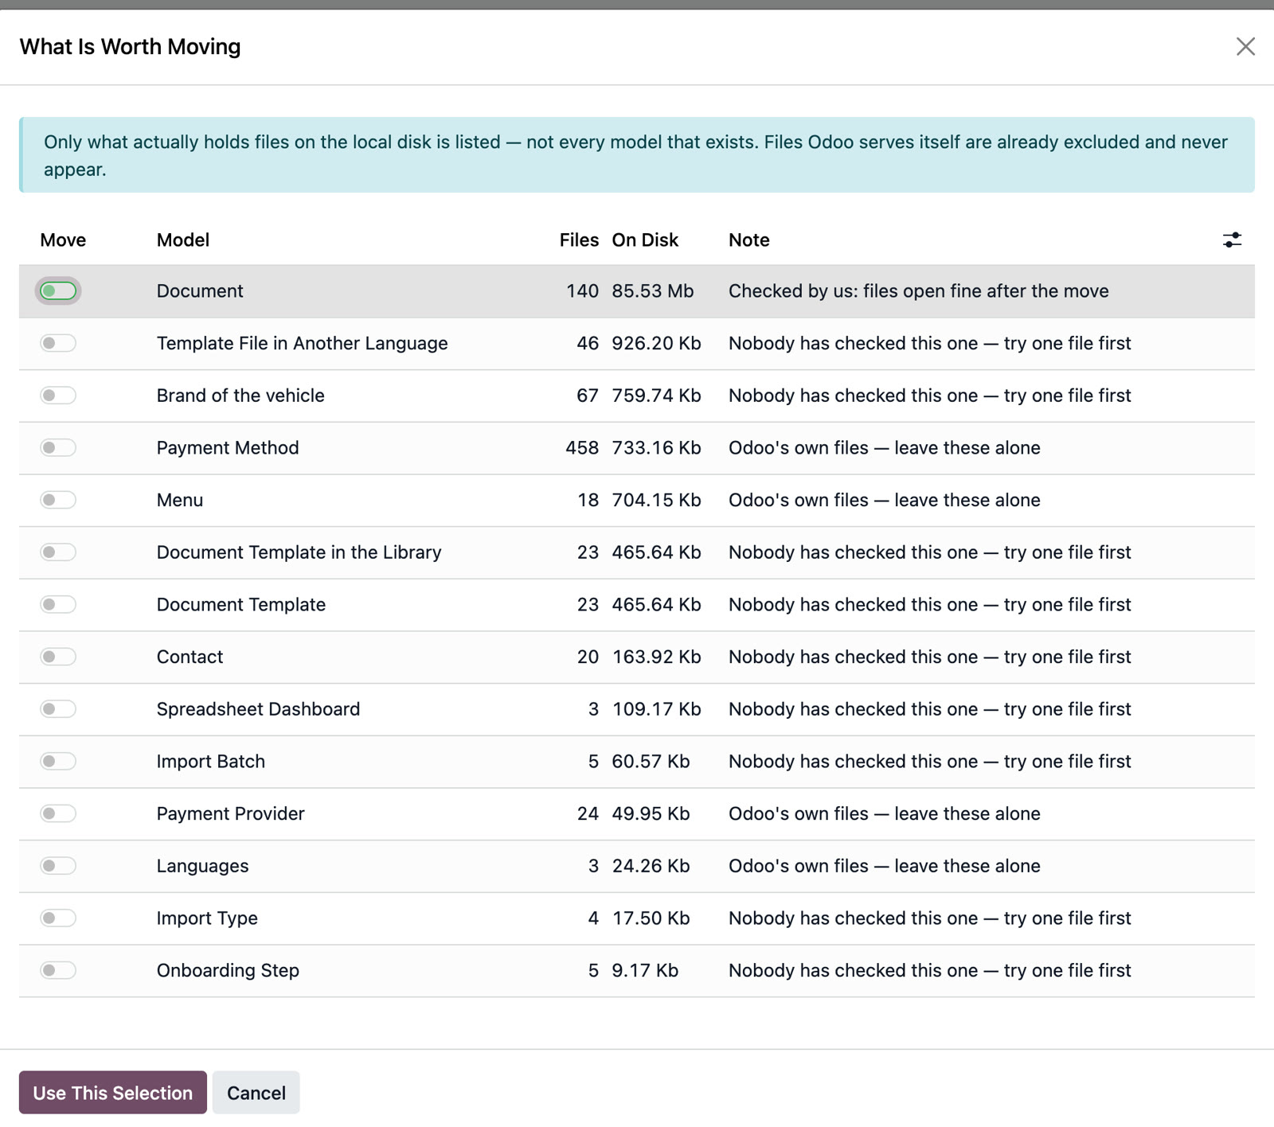The height and width of the screenshot is (1127, 1274).
Task: Sort by the Files column header
Action: click(x=579, y=240)
